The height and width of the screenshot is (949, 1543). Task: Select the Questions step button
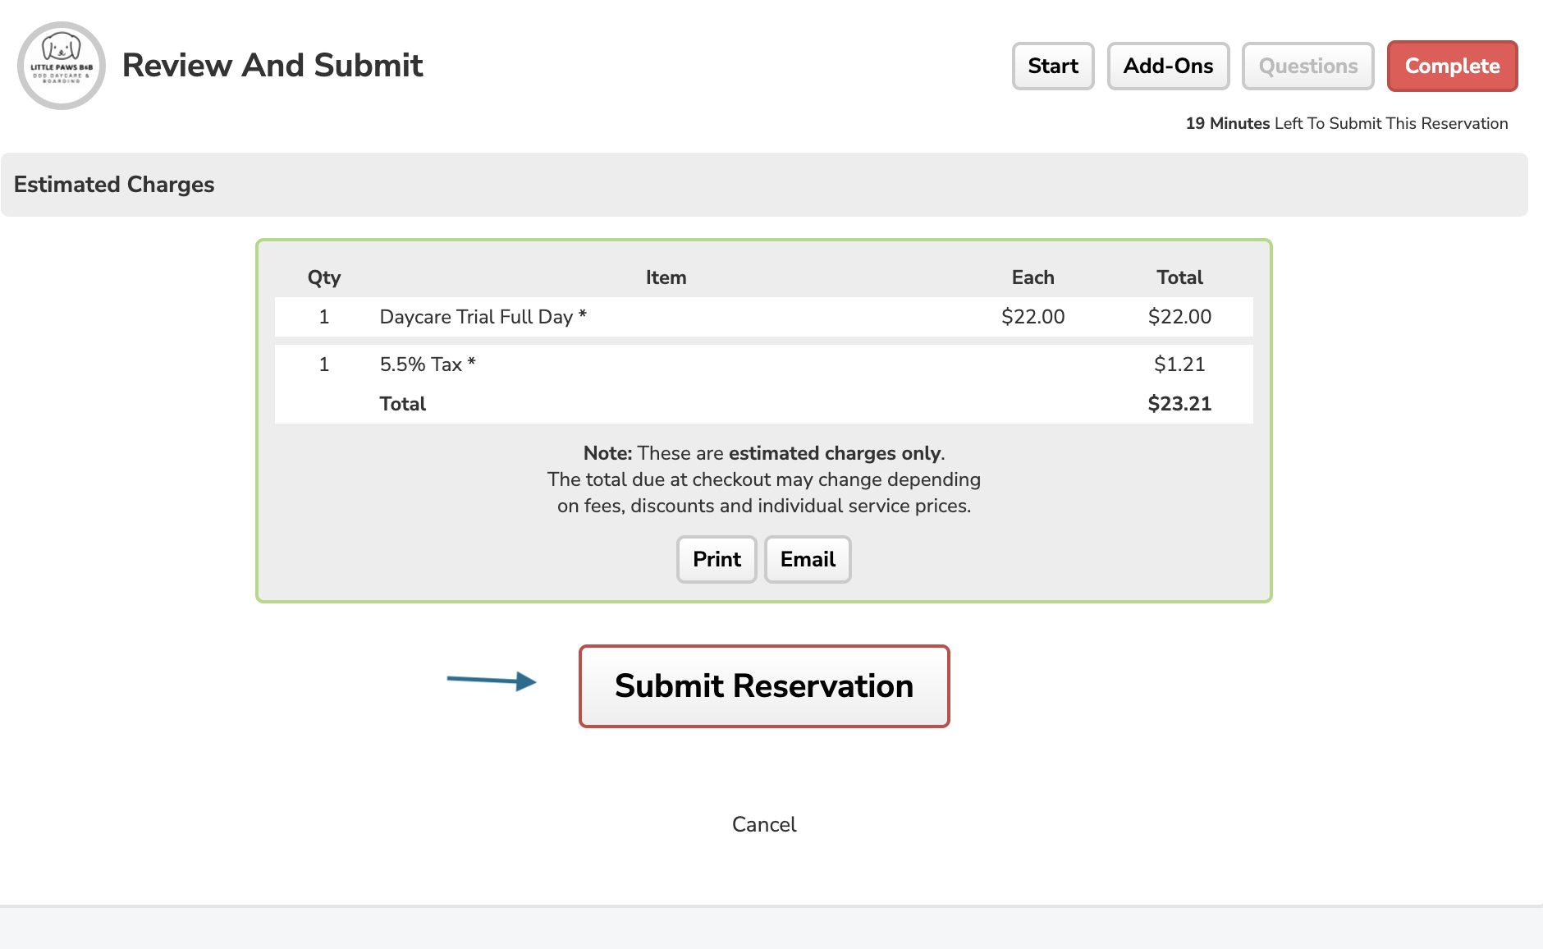1307,66
